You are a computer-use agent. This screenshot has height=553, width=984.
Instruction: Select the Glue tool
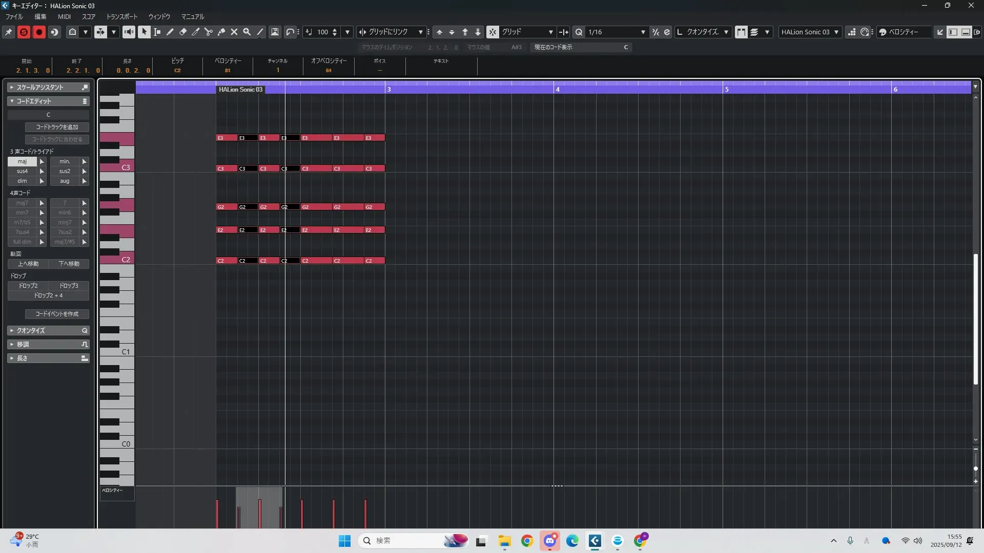221,32
